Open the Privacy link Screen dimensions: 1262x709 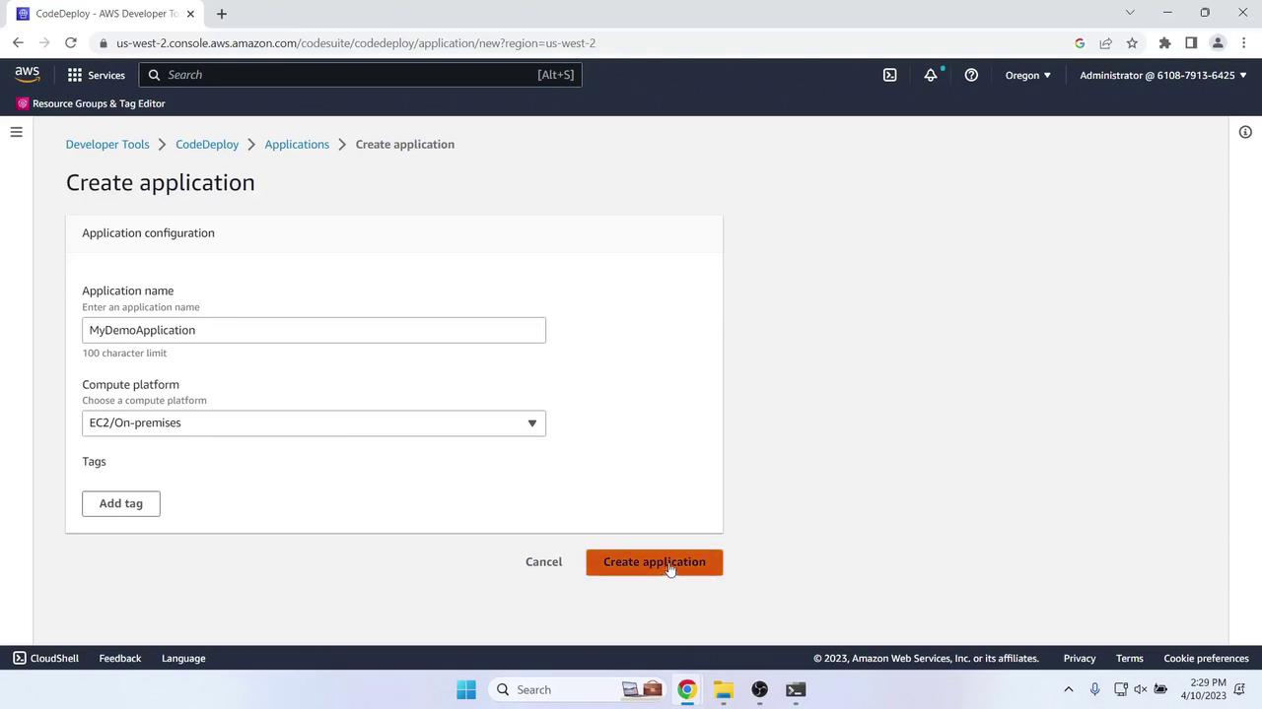pyautogui.click(x=1080, y=658)
